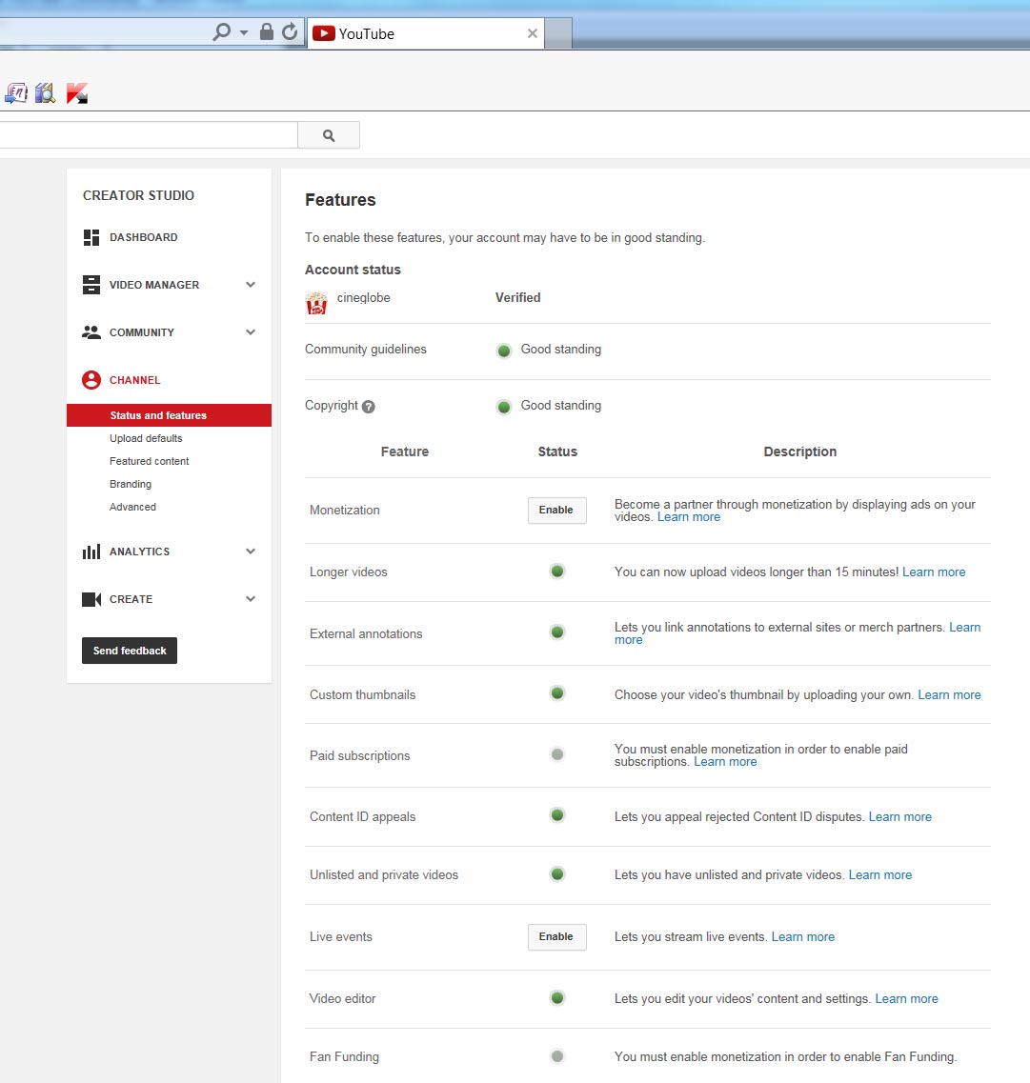
Task: Enable the Monetization feature
Action: pos(556,511)
